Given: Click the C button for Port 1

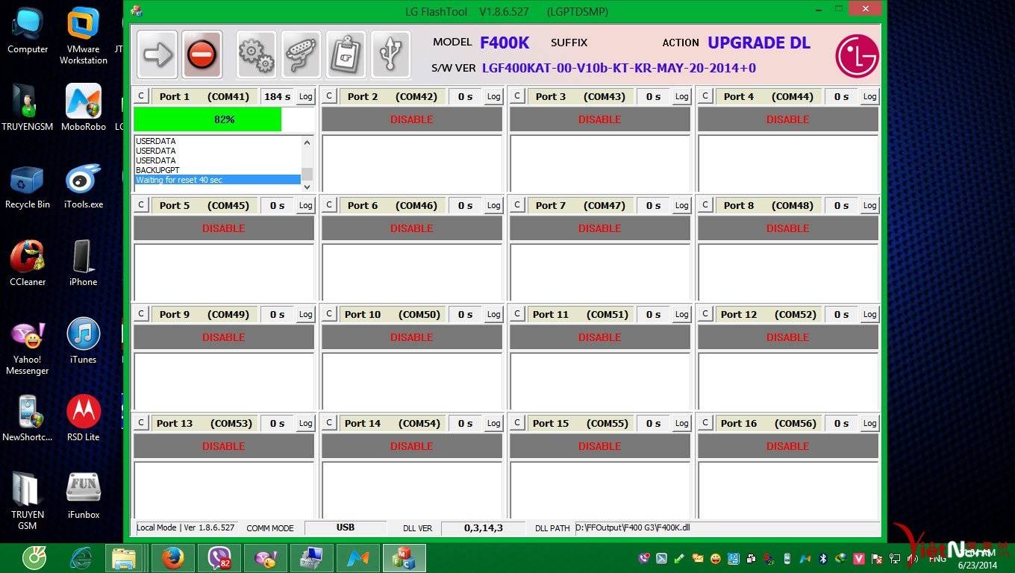Looking at the screenshot, I should pos(141,96).
